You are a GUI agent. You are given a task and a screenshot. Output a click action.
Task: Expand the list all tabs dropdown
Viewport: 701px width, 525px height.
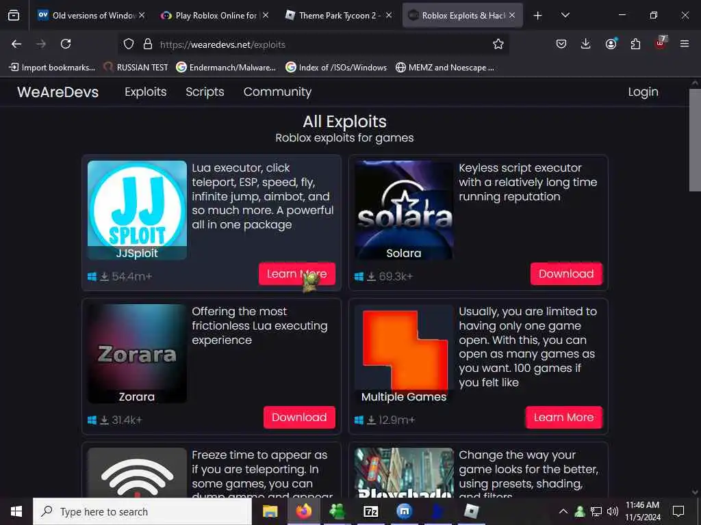565,15
